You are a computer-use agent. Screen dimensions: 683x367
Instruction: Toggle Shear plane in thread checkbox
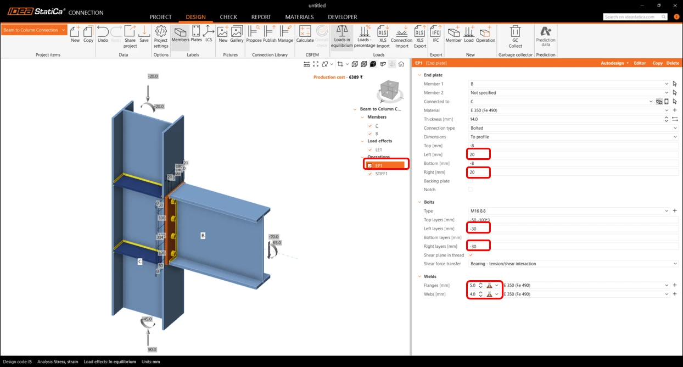[470, 255]
